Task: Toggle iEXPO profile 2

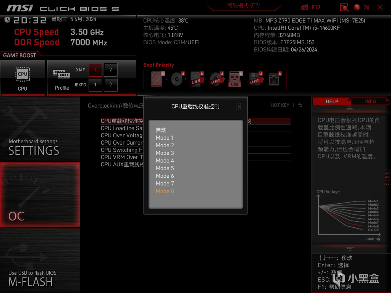Action: coord(110,85)
